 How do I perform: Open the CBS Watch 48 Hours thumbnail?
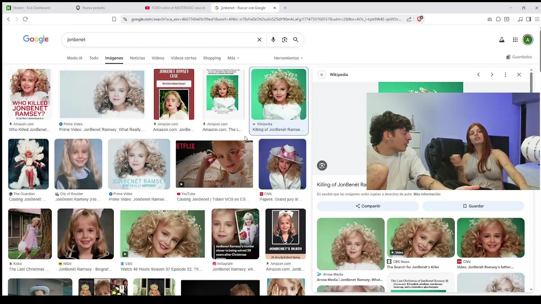pyautogui.click(x=162, y=234)
